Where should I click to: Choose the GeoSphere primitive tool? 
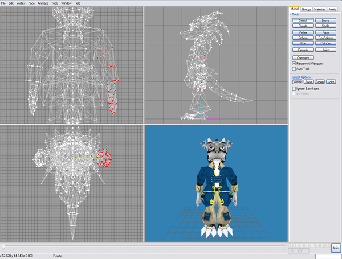coord(325,38)
